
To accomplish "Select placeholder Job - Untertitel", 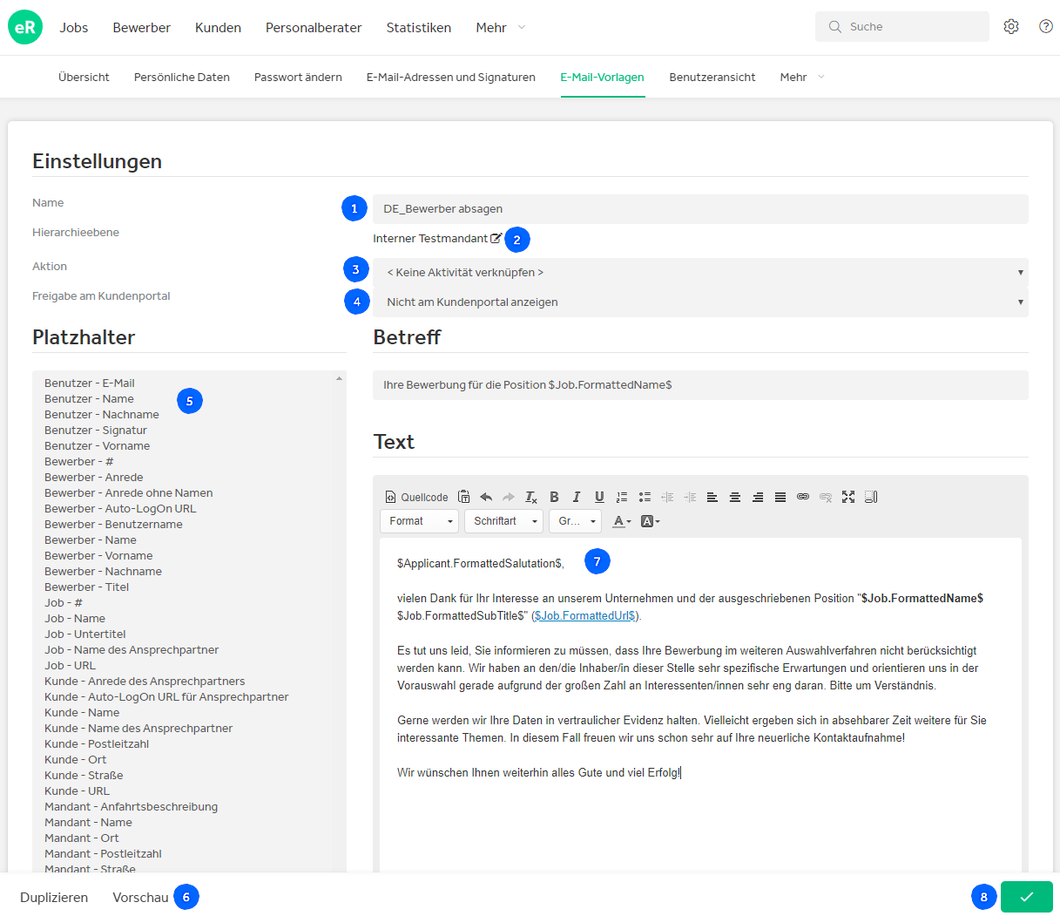I will (x=85, y=634).
